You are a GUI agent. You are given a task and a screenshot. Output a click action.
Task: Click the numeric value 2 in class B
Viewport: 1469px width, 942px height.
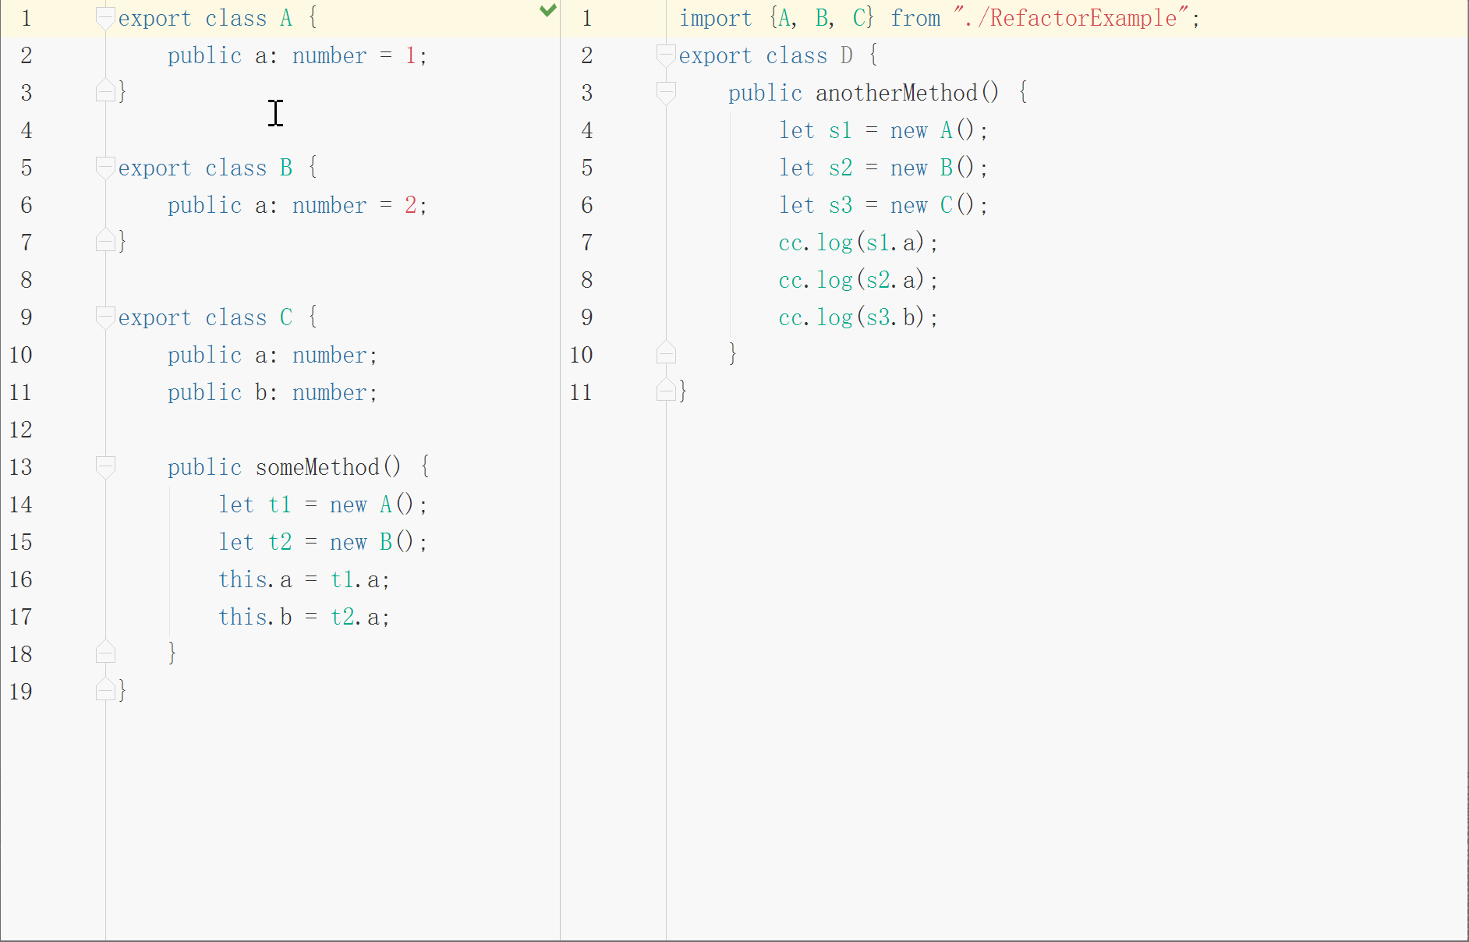tap(411, 205)
